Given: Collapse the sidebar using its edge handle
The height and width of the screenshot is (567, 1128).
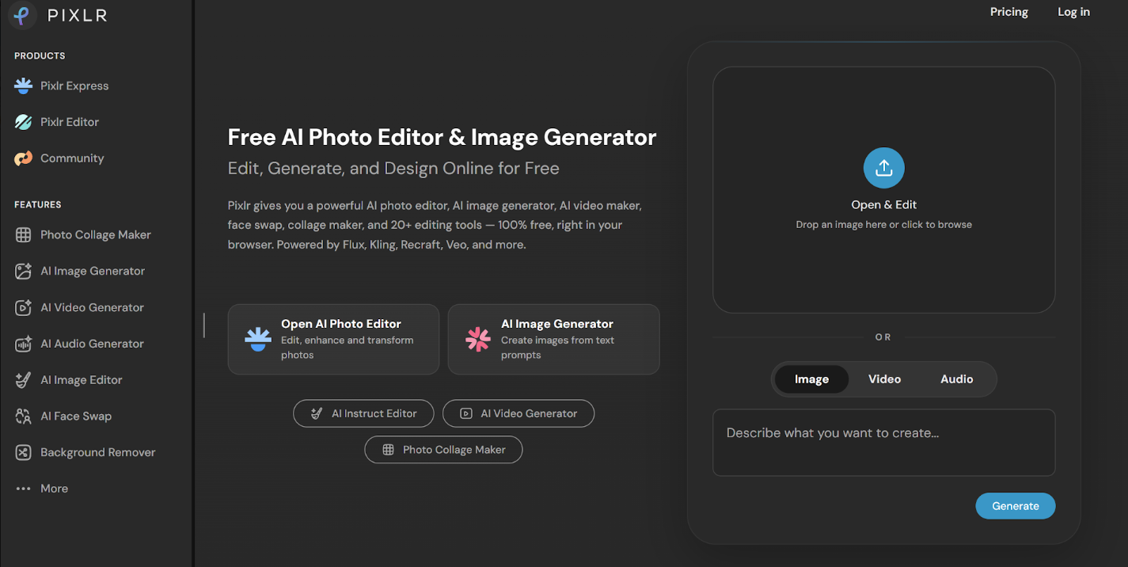Looking at the screenshot, I should (204, 325).
